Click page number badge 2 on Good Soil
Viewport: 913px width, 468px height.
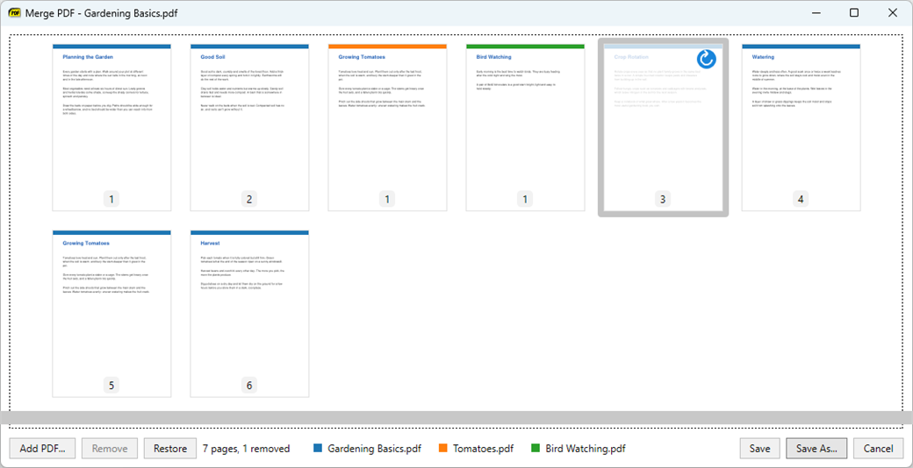coord(249,200)
